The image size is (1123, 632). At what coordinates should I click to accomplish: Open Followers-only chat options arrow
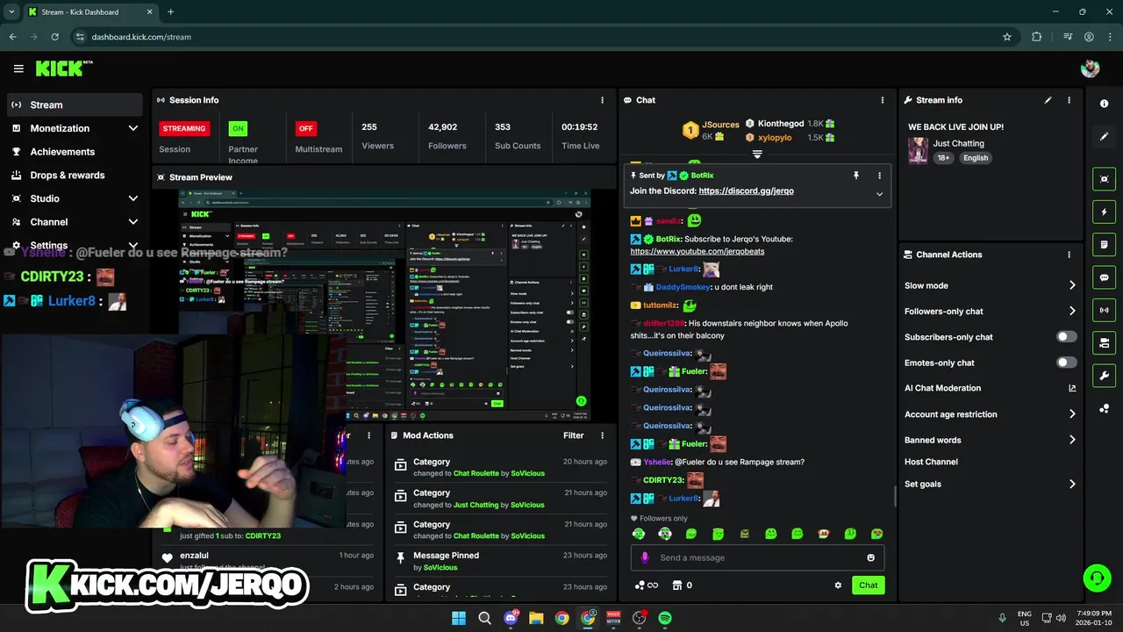point(1072,311)
